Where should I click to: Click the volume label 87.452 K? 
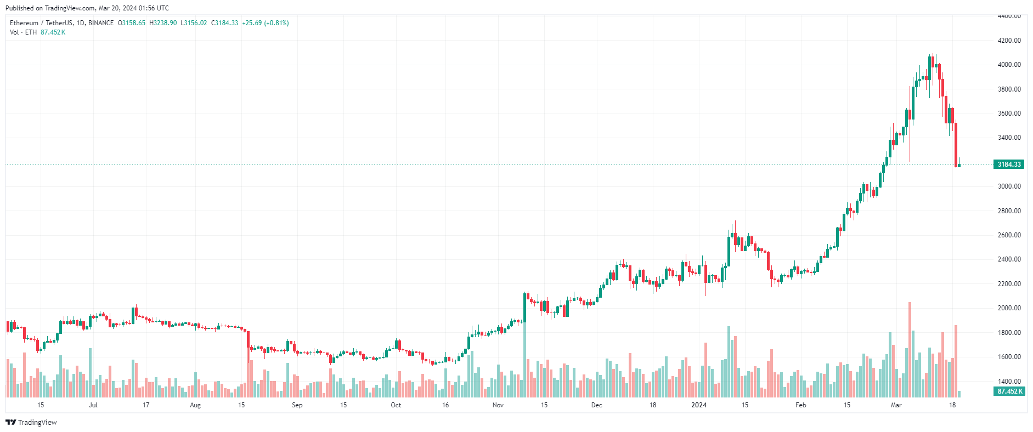coord(1009,391)
